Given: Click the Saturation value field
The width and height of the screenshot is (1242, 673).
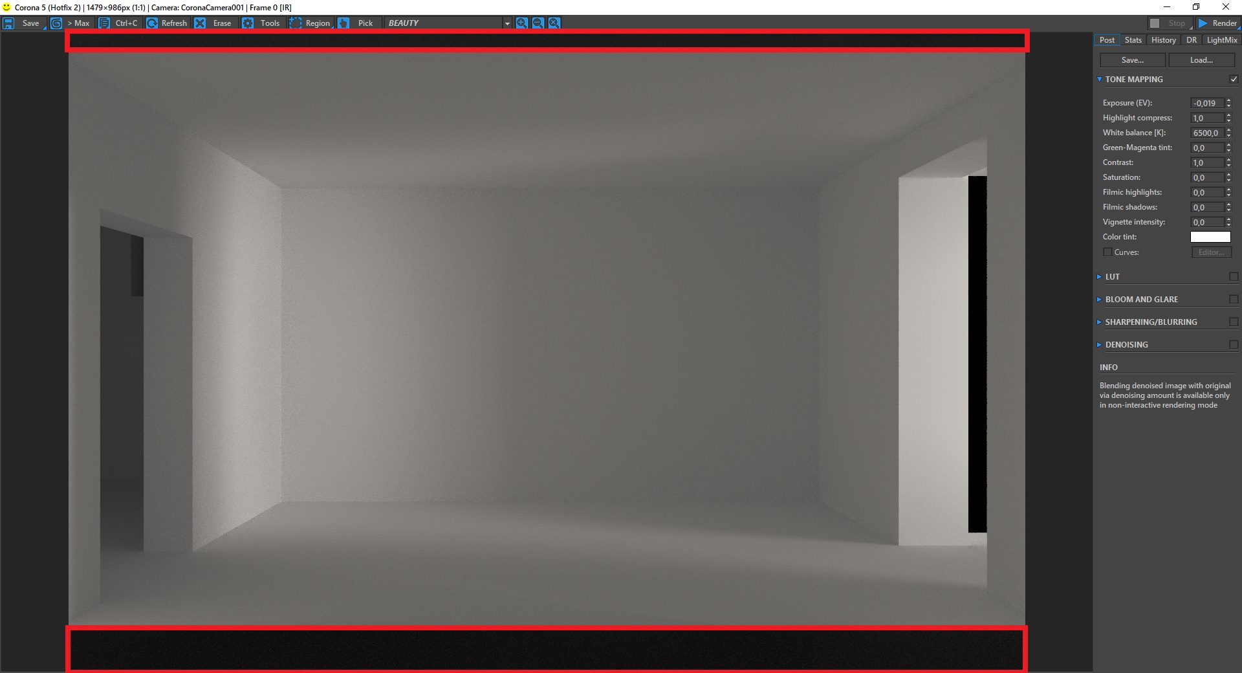Looking at the screenshot, I should click(x=1207, y=177).
